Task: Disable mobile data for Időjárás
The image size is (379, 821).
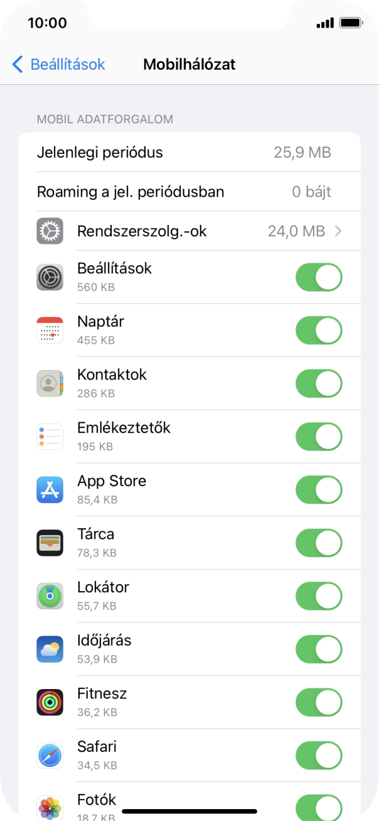Action: click(x=319, y=649)
